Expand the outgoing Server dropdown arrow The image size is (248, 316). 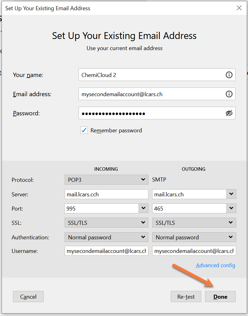[231, 194]
